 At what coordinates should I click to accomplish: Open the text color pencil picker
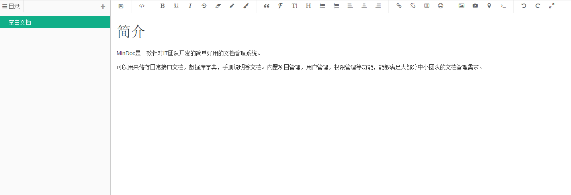[232, 6]
